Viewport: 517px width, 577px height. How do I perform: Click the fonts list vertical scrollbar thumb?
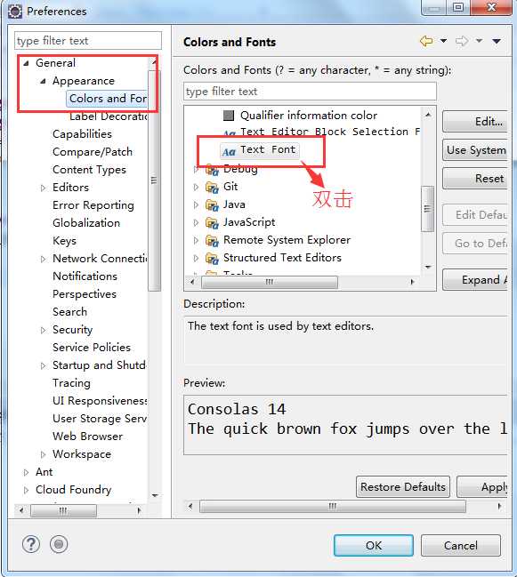427,209
